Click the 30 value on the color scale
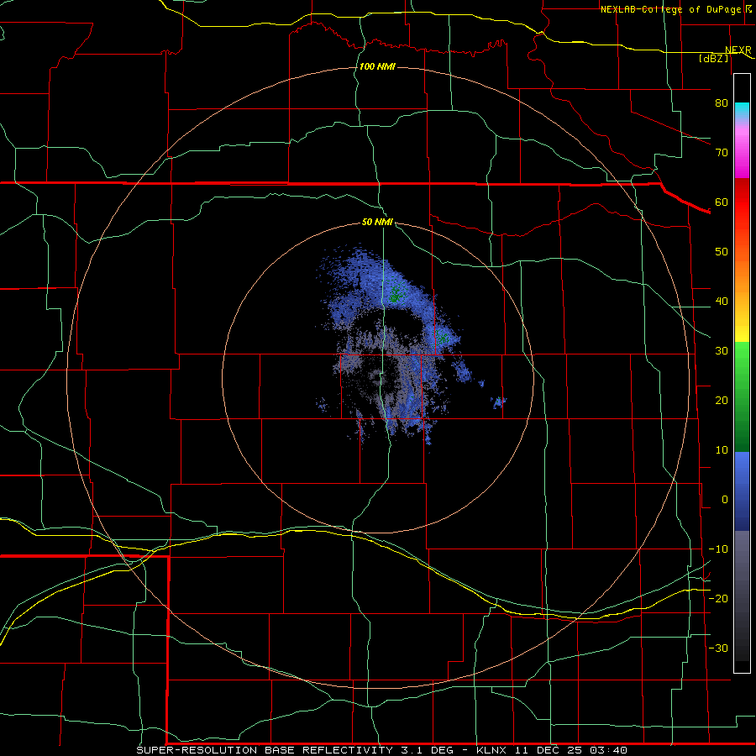The height and width of the screenshot is (756, 756). pyautogui.click(x=722, y=350)
